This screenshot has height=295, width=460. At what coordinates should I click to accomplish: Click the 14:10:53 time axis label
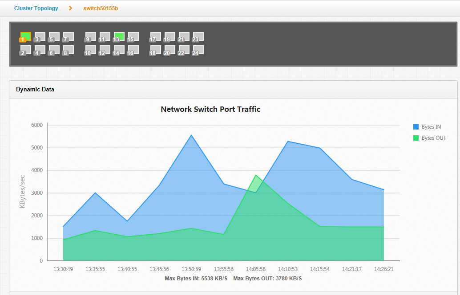coord(288,269)
